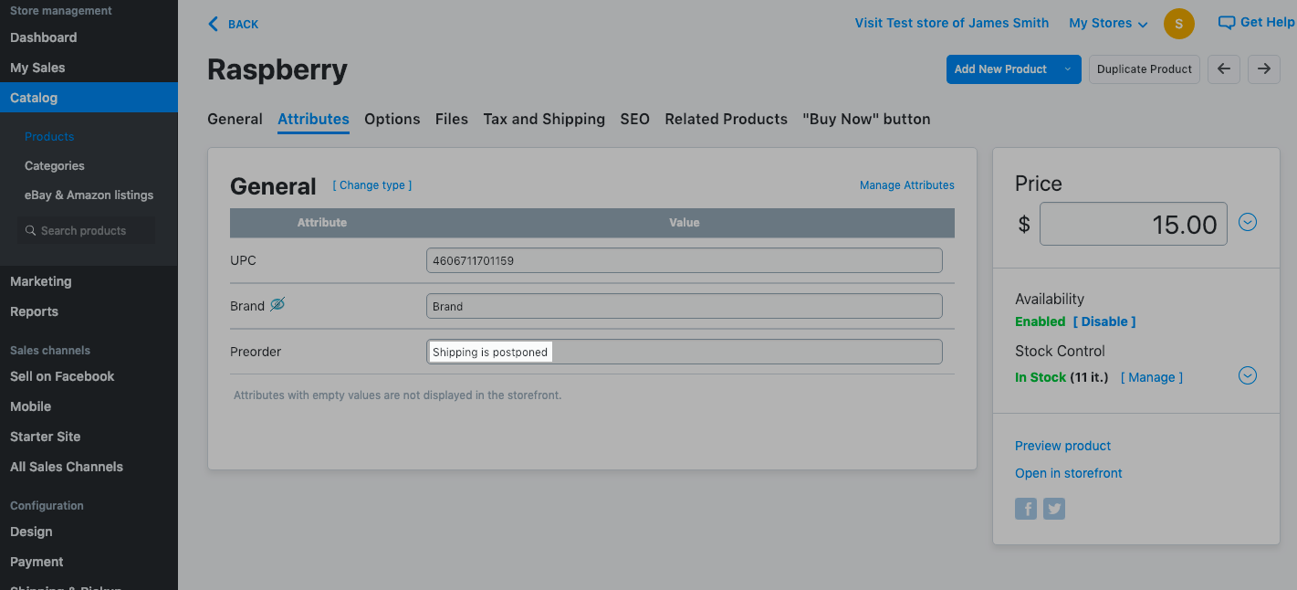Click the Duplicate Product button
This screenshot has width=1297, height=590.
click(1144, 69)
